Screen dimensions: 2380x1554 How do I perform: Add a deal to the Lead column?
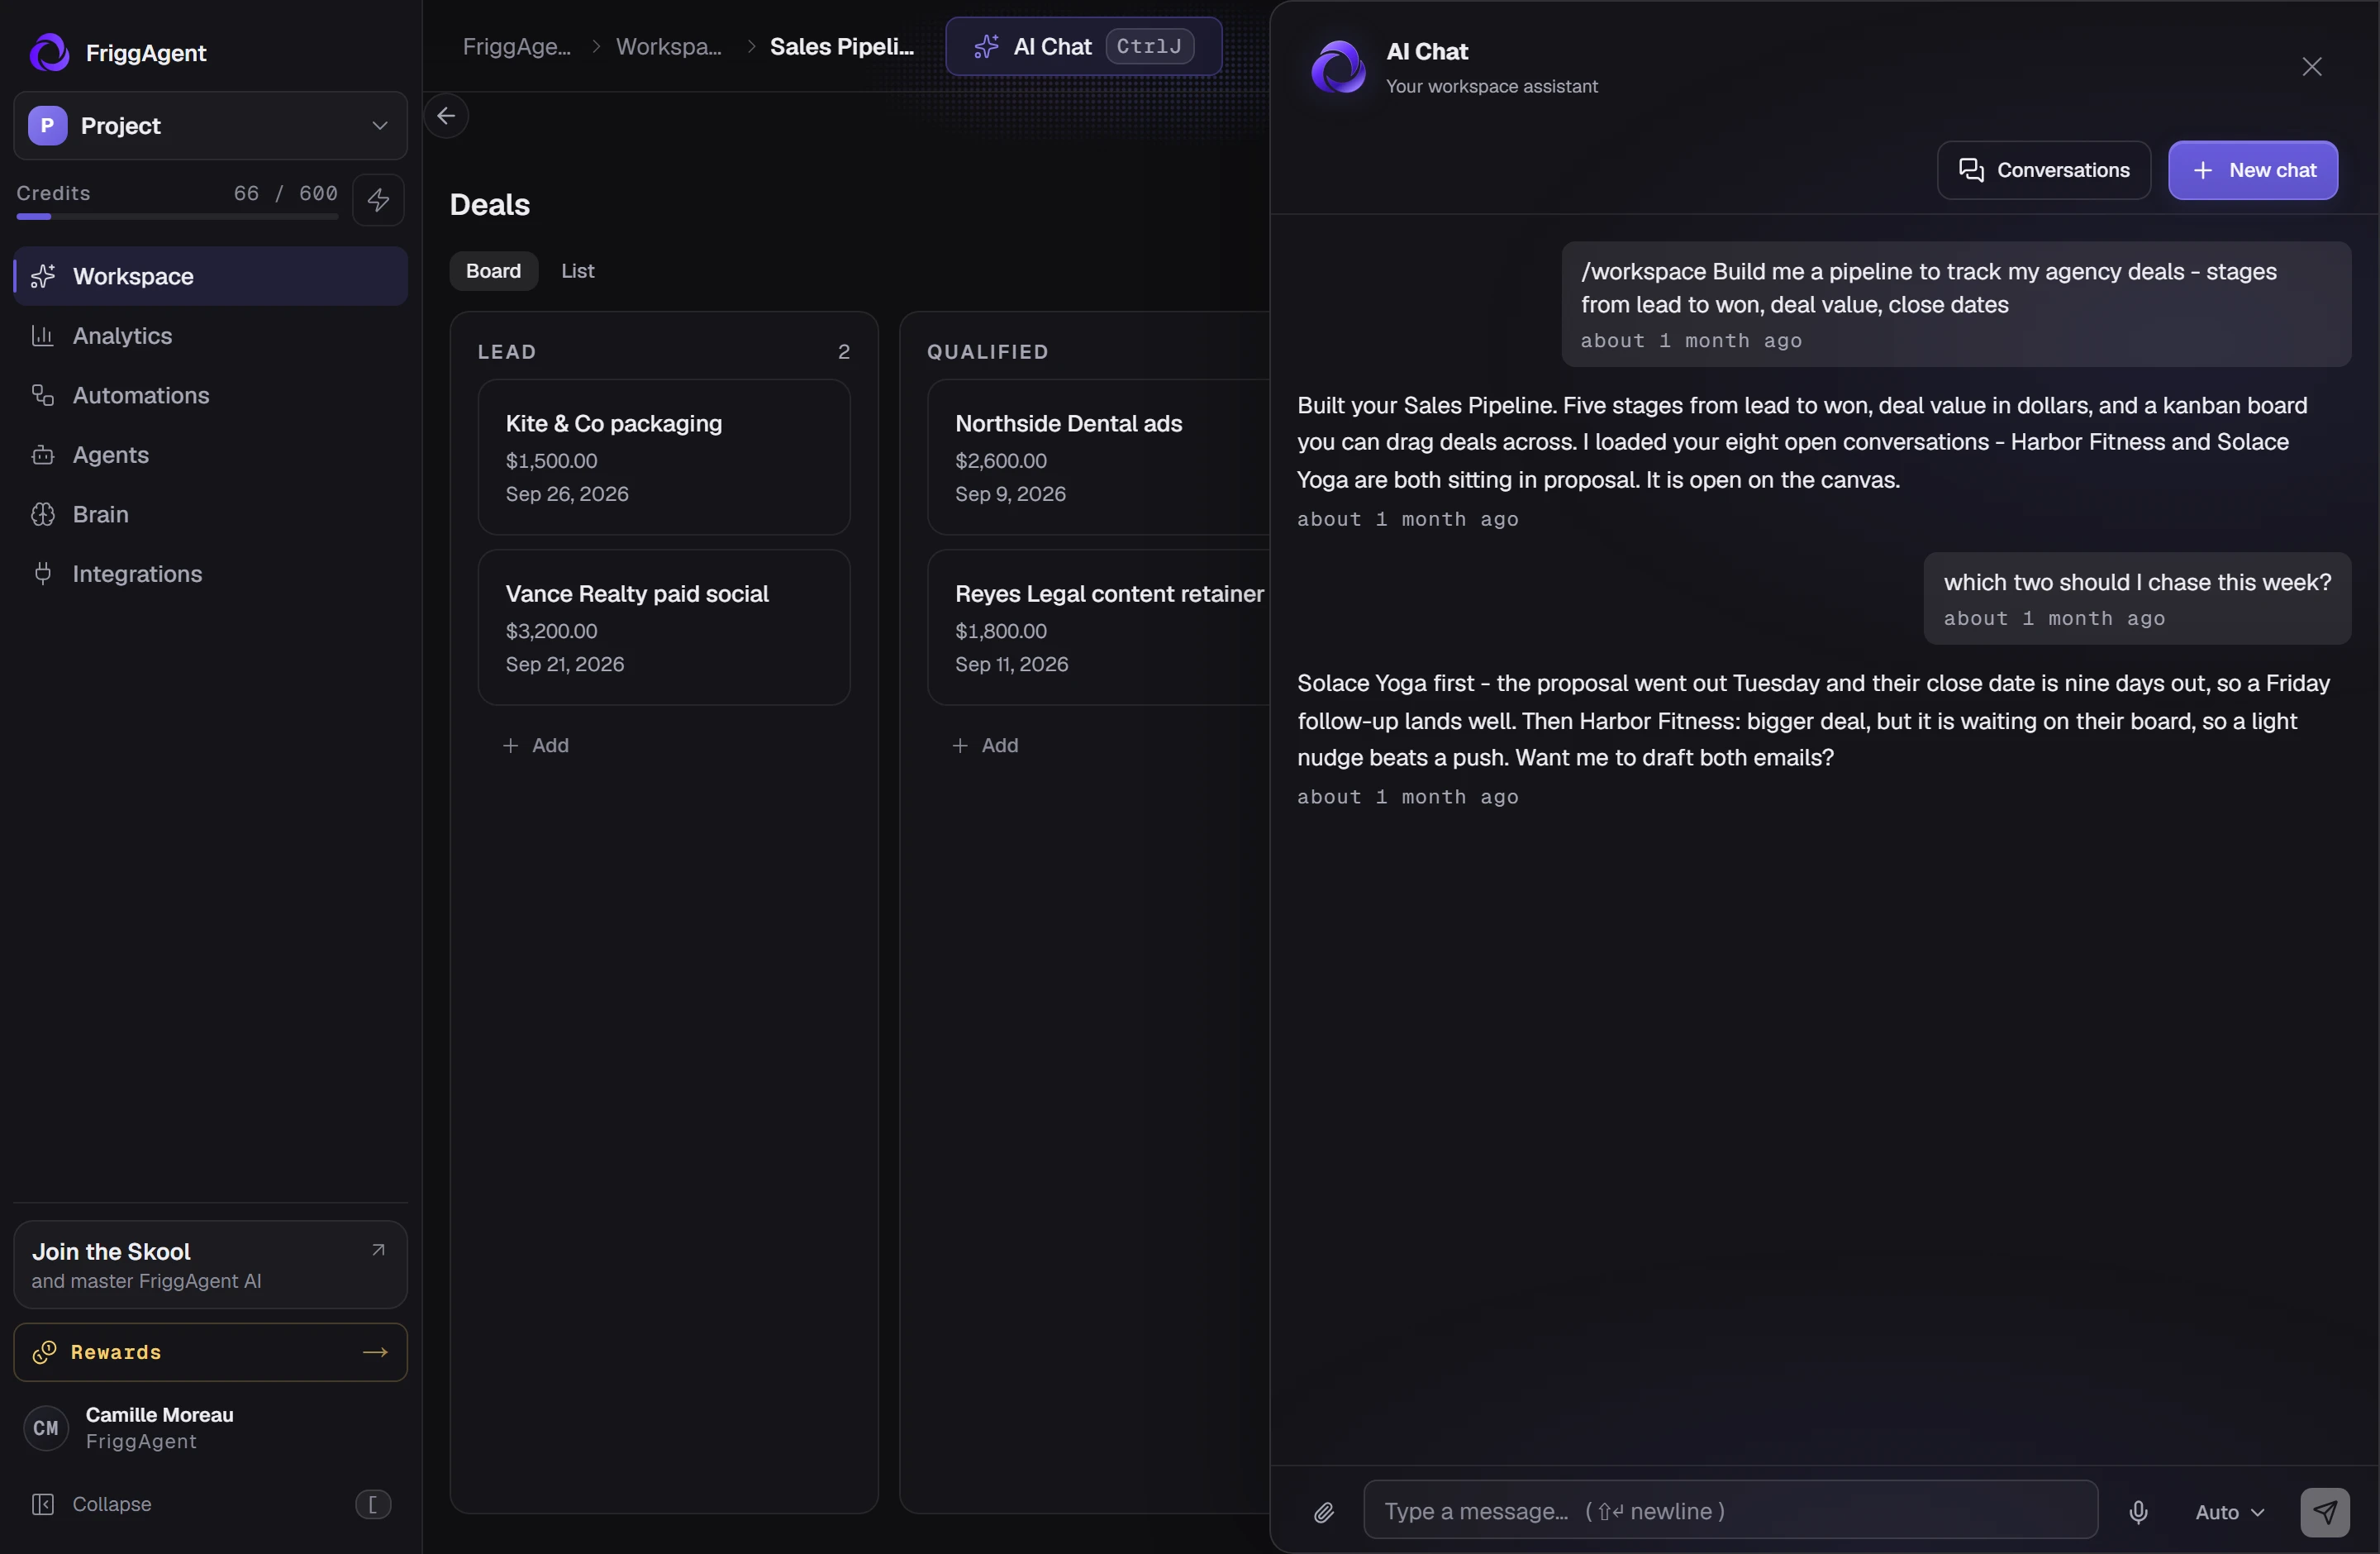tap(536, 745)
